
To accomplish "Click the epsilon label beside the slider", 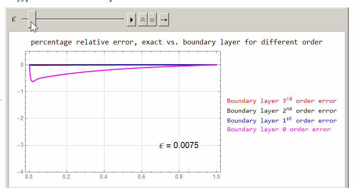I will 14,19.
